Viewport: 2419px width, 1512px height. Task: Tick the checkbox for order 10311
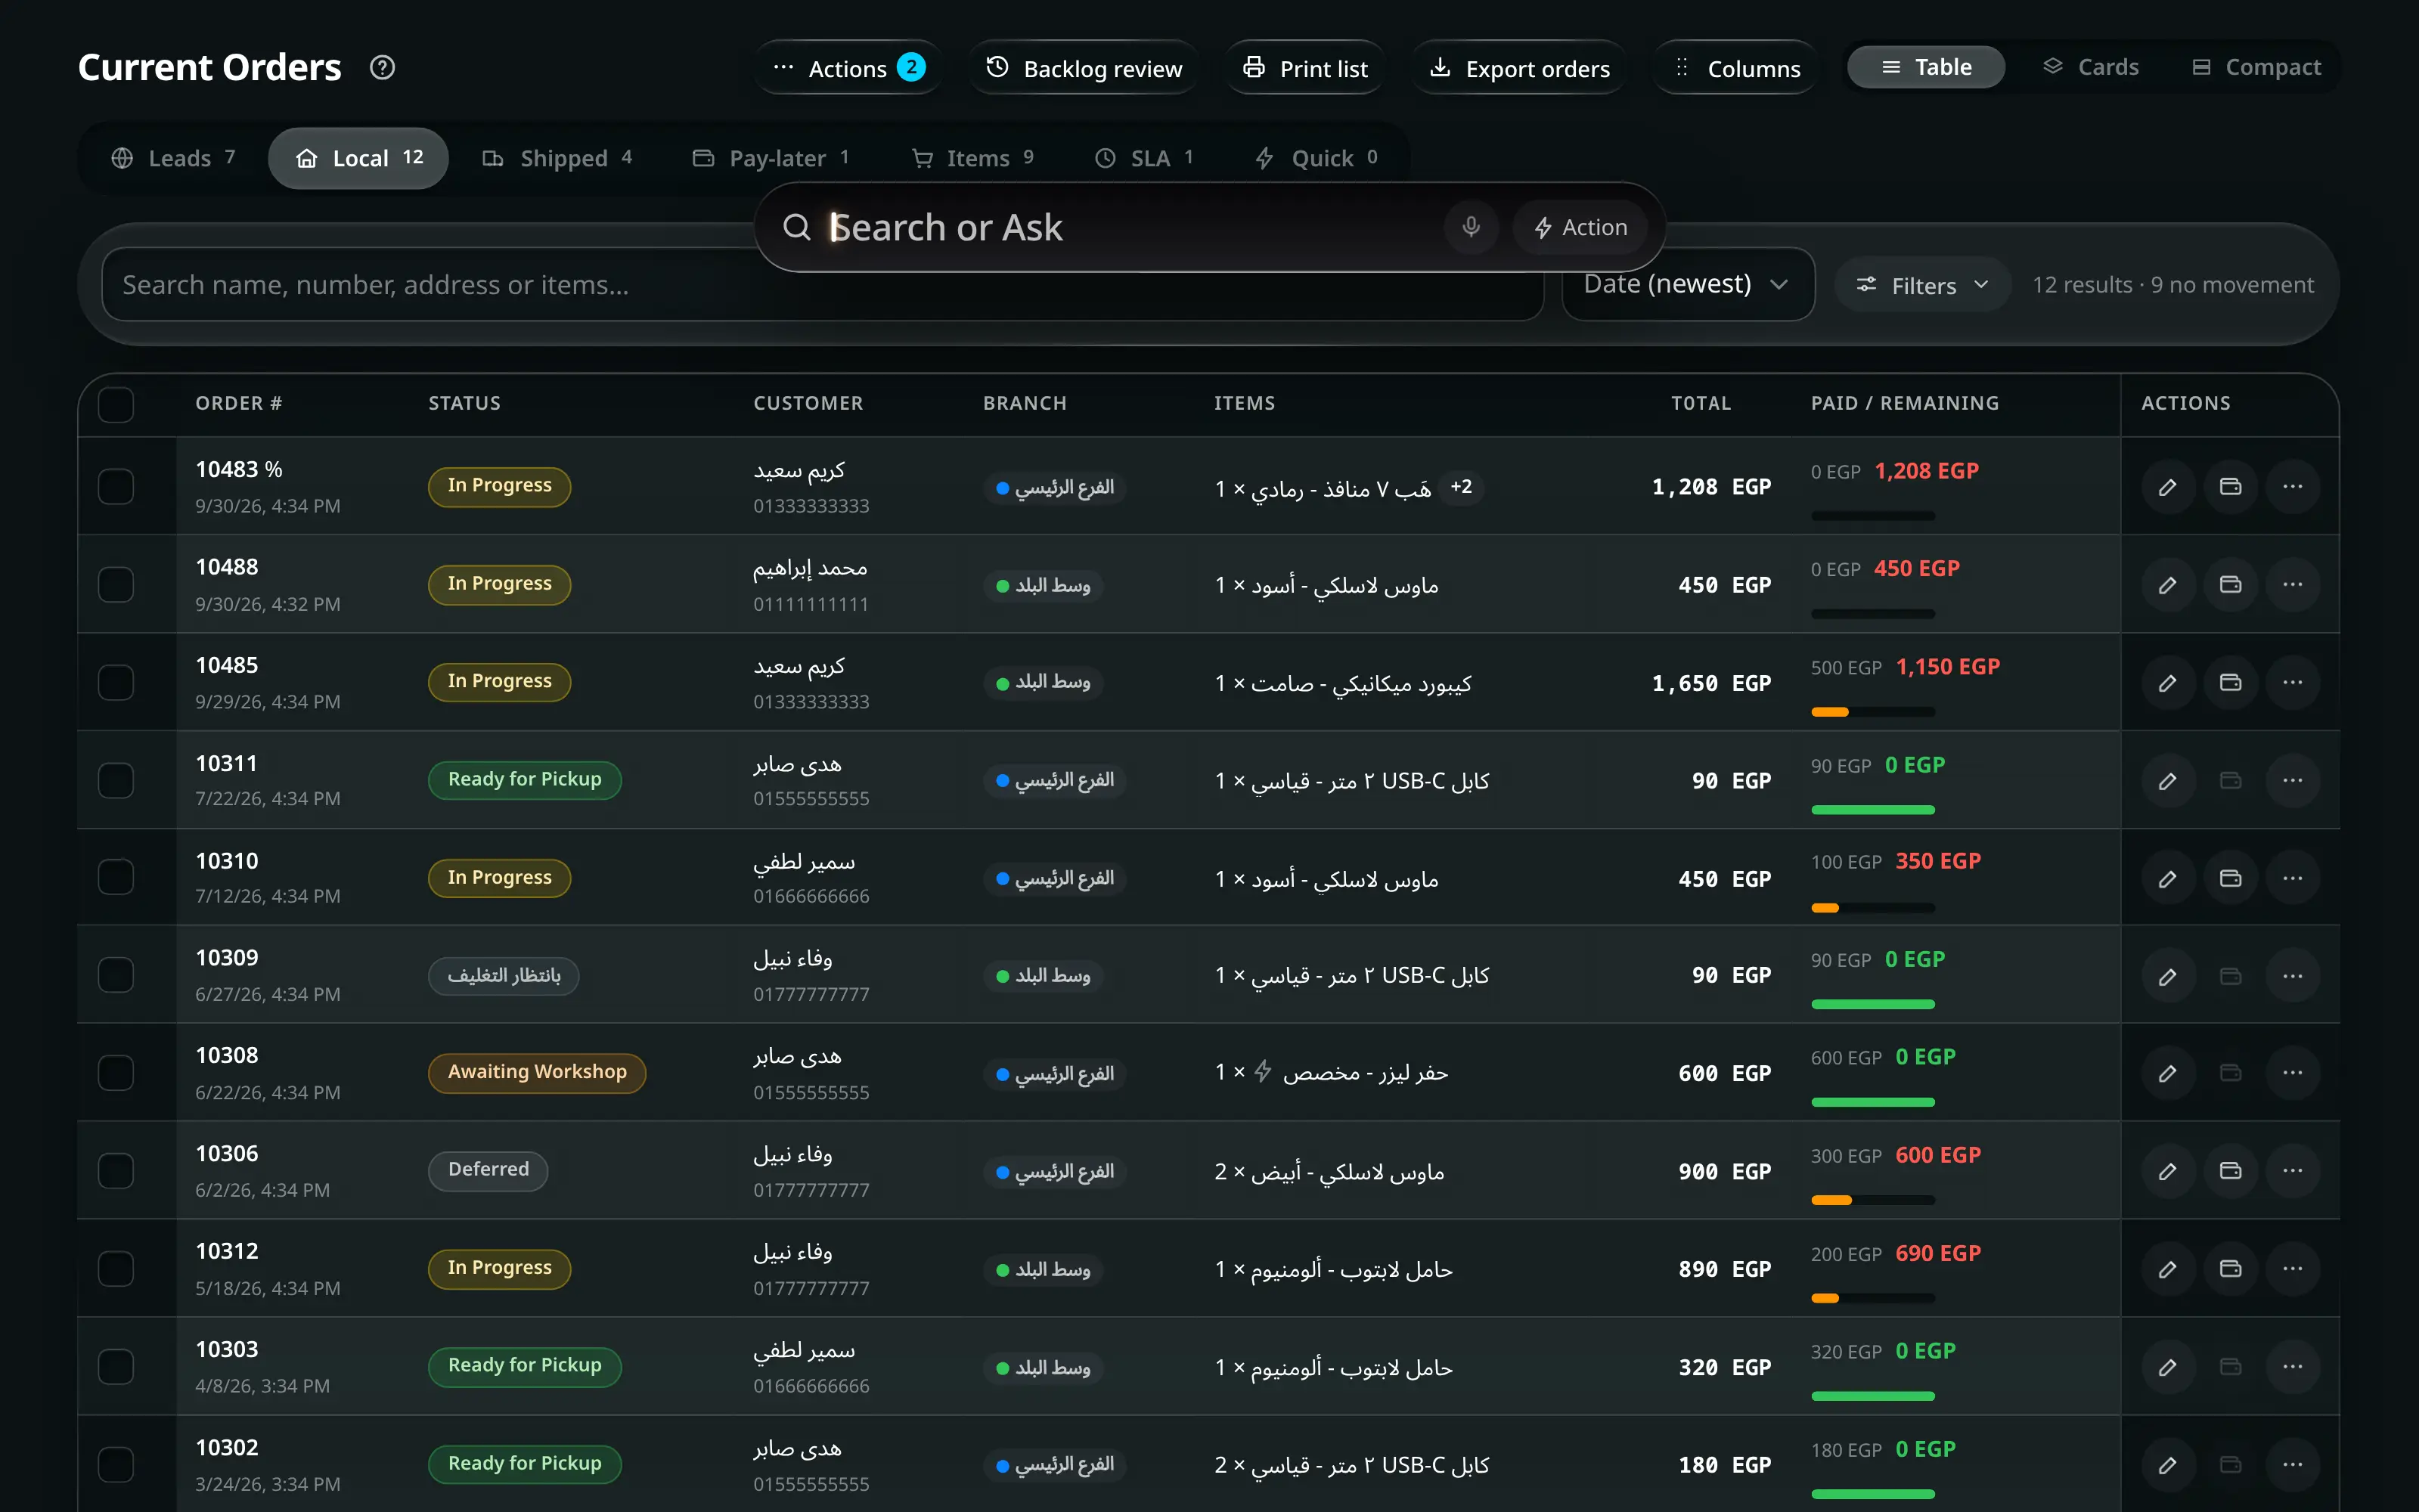tap(116, 781)
